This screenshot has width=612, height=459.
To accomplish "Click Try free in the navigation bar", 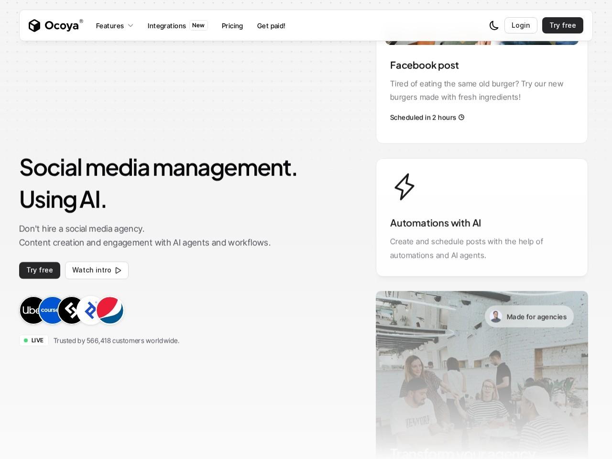I will [562, 25].
